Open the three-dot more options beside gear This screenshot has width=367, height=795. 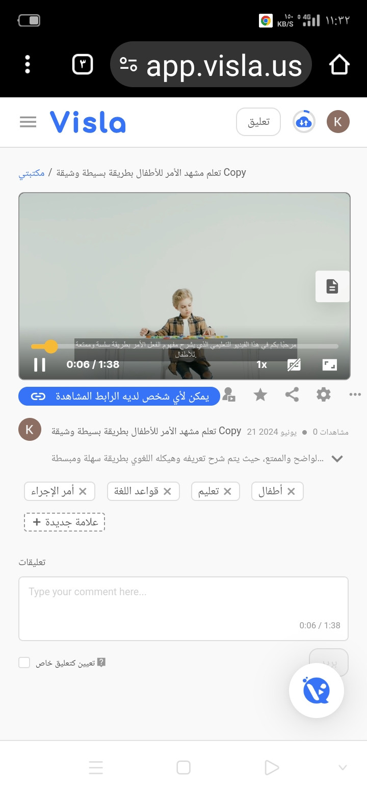355,395
